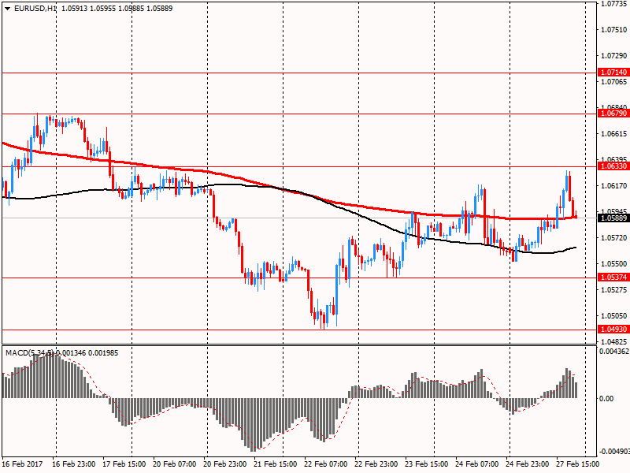Click the 1.07290 price scale value
This screenshot has height=473, width=630.
tap(613, 56)
